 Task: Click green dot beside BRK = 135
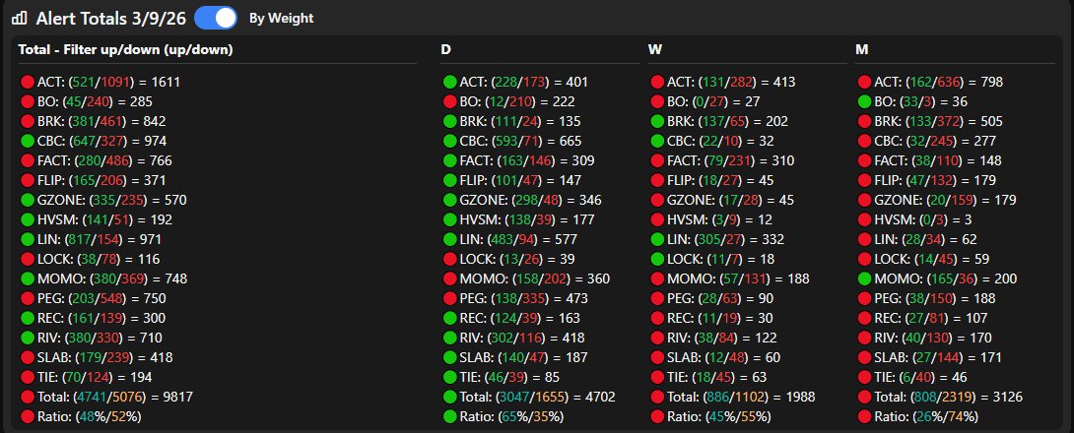[450, 122]
